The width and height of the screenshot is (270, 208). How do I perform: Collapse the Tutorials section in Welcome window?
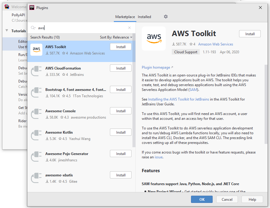7,30
